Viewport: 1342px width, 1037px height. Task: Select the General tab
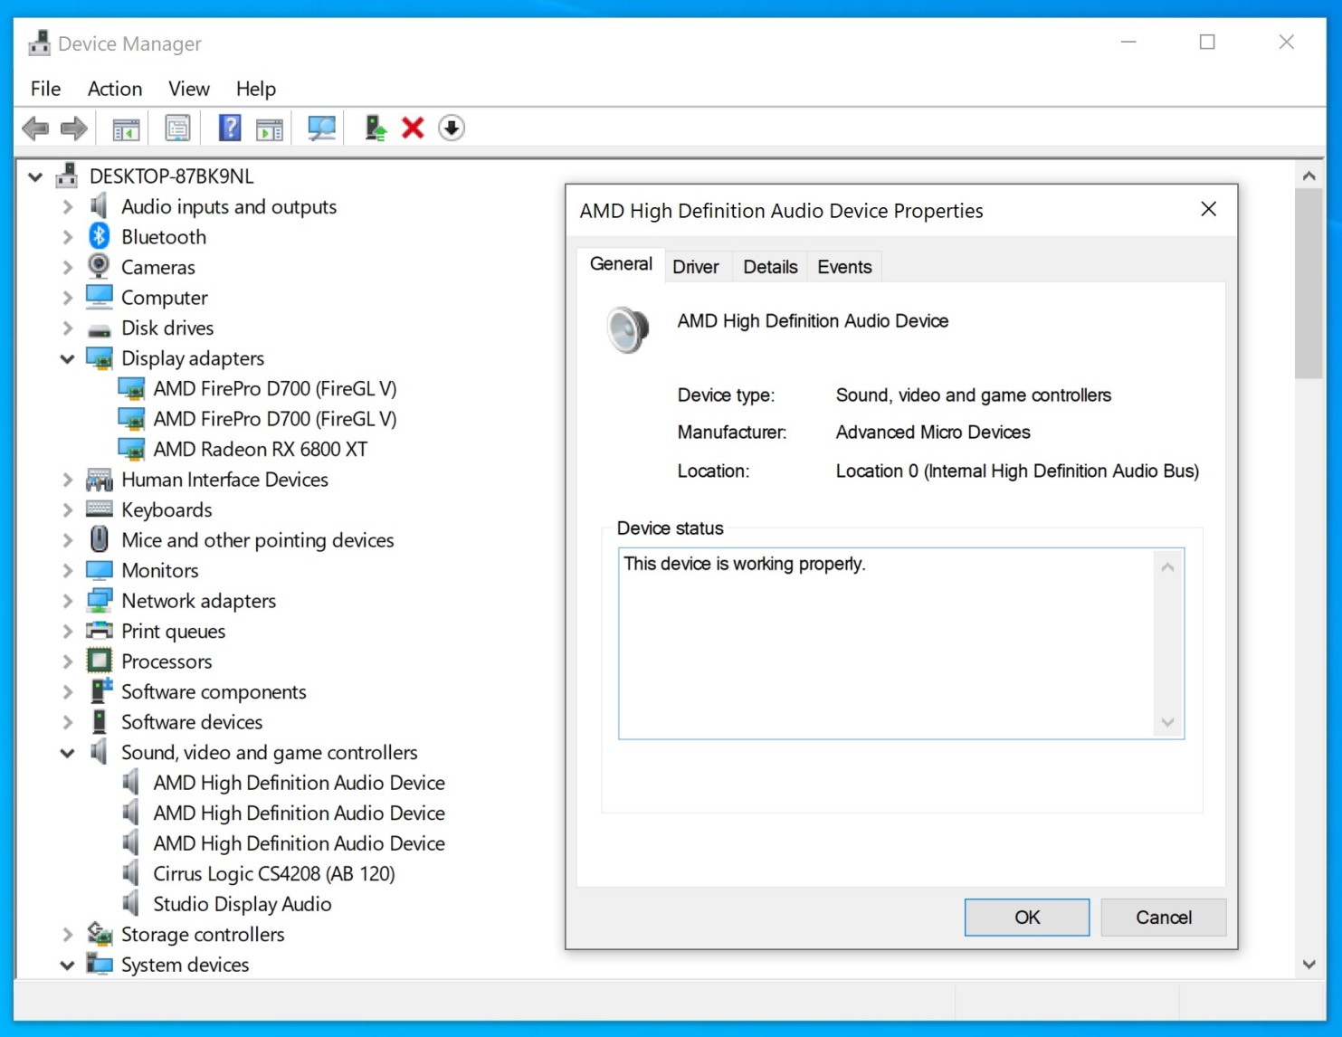(x=621, y=264)
